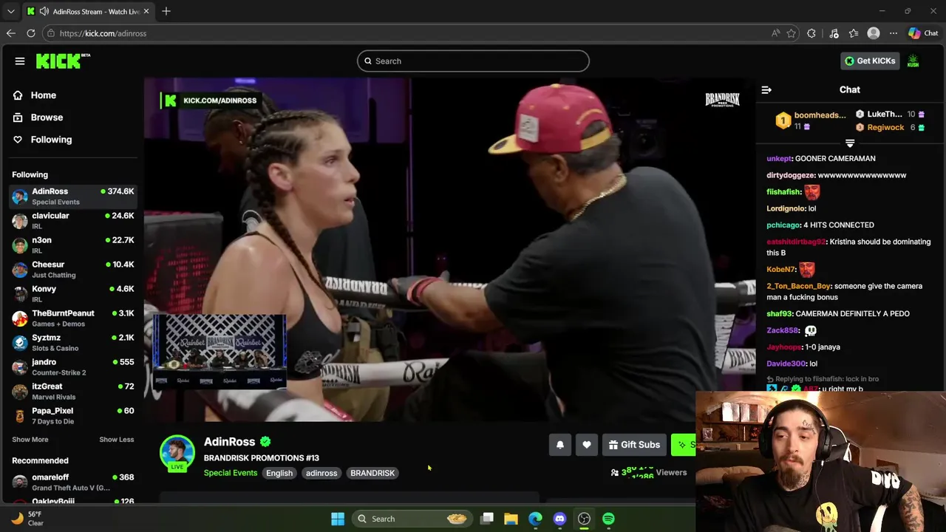Click the English tag
The width and height of the screenshot is (946, 532).
[x=279, y=473]
